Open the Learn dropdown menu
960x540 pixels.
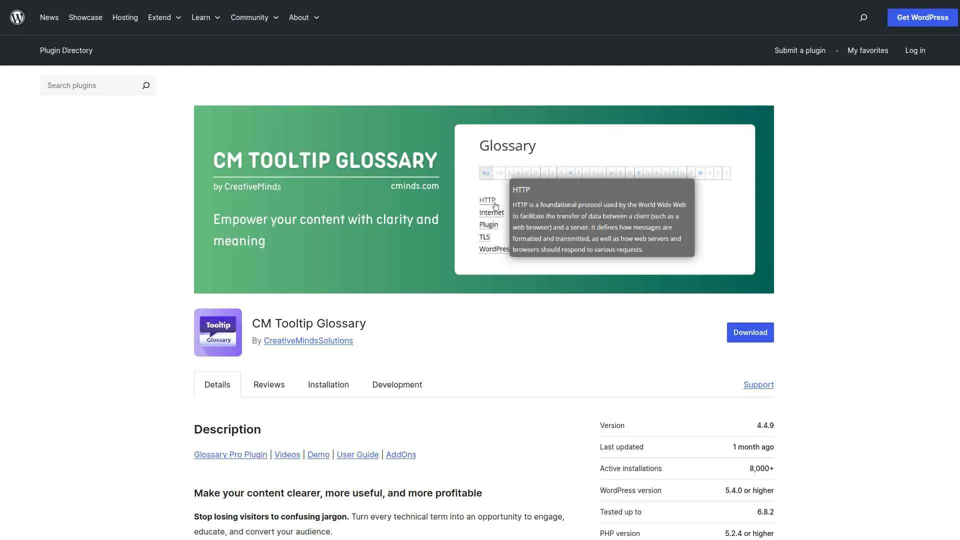point(205,17)
